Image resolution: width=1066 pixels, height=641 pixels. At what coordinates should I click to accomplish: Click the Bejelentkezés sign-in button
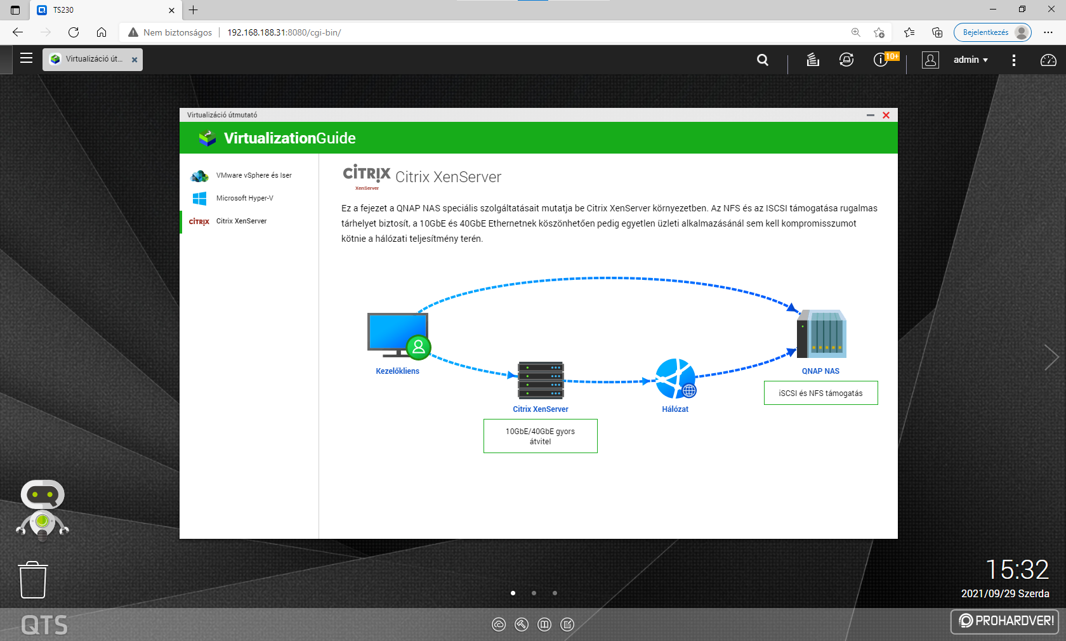click(992, 32)
